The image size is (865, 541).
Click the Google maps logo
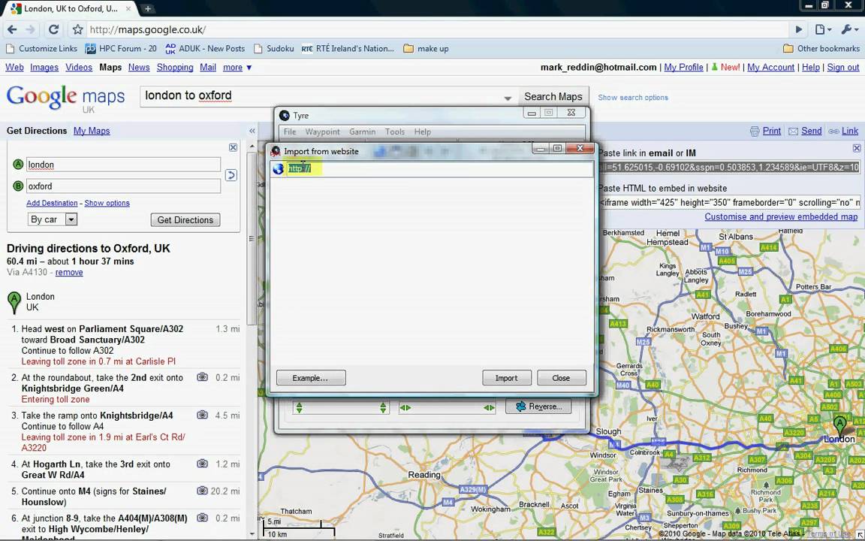click(65, 98)
